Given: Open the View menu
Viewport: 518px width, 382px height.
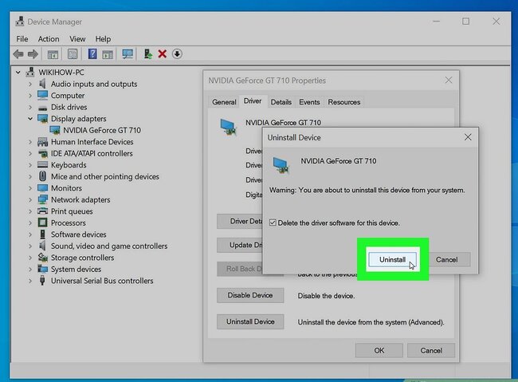Looking at the screenshot, I should pyautogui.click(x=77, y=39).
